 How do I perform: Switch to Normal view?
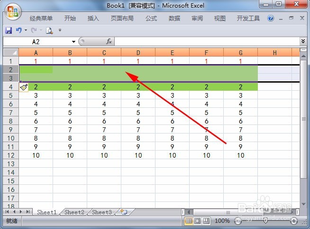tap(189, 220)
